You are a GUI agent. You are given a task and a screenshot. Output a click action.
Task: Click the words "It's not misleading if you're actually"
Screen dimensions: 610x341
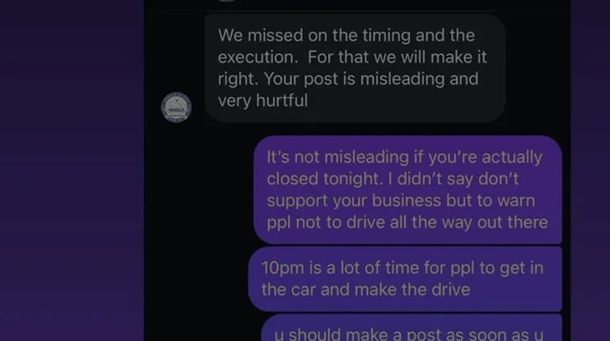[404, 157]
